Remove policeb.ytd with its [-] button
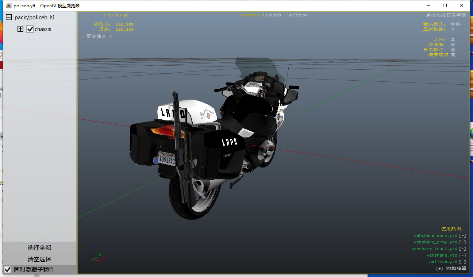The image size is (473, 277). (x=462, y=262)
